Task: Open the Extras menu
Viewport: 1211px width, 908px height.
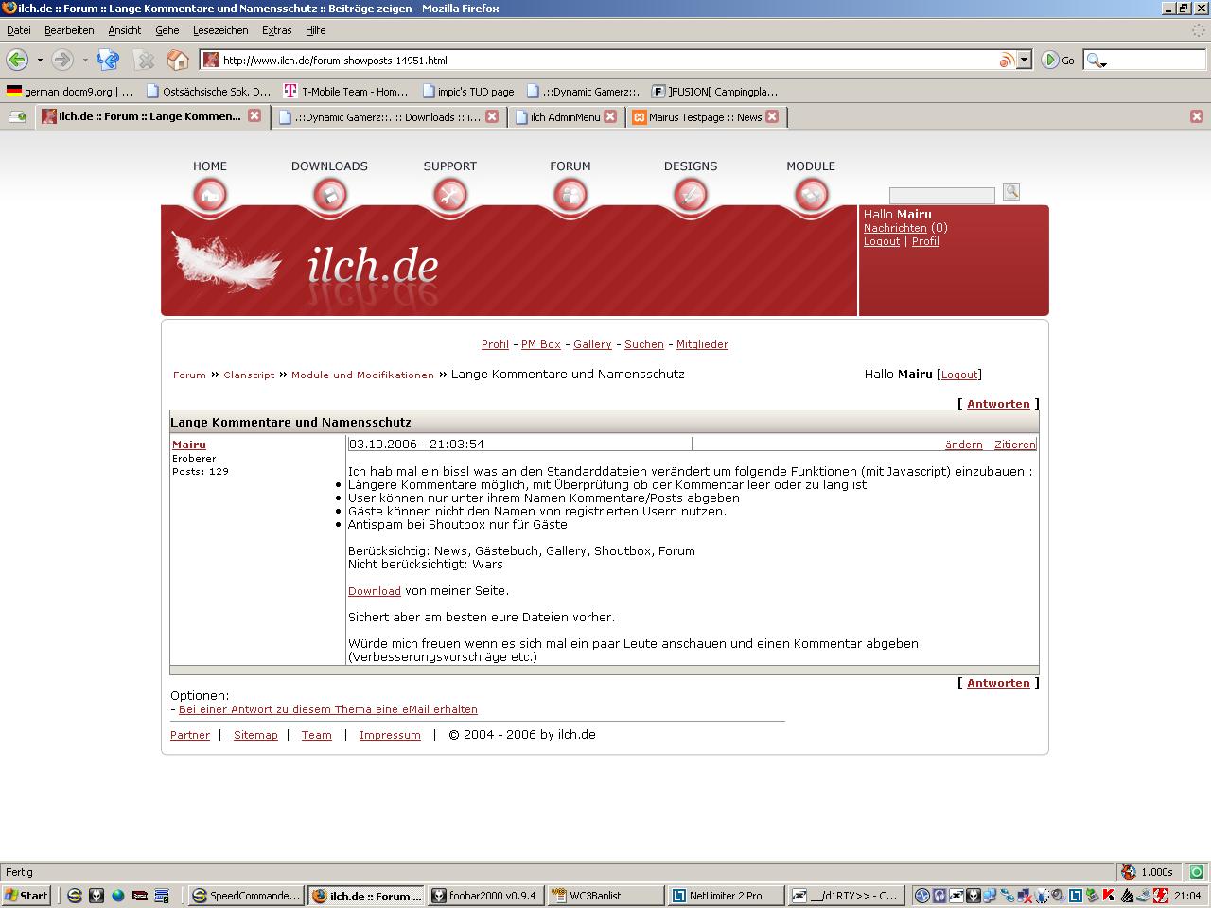Action: point(276,30)
